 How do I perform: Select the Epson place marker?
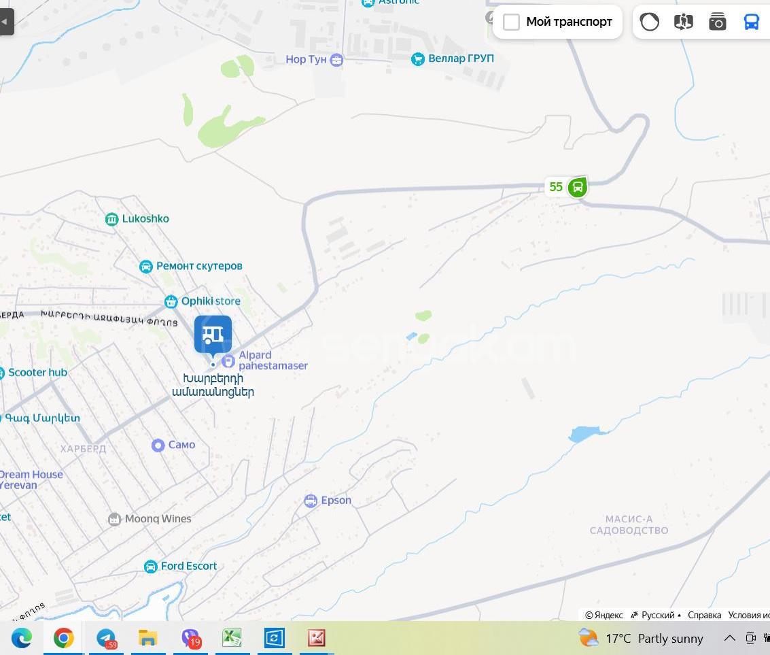(311, 501)
